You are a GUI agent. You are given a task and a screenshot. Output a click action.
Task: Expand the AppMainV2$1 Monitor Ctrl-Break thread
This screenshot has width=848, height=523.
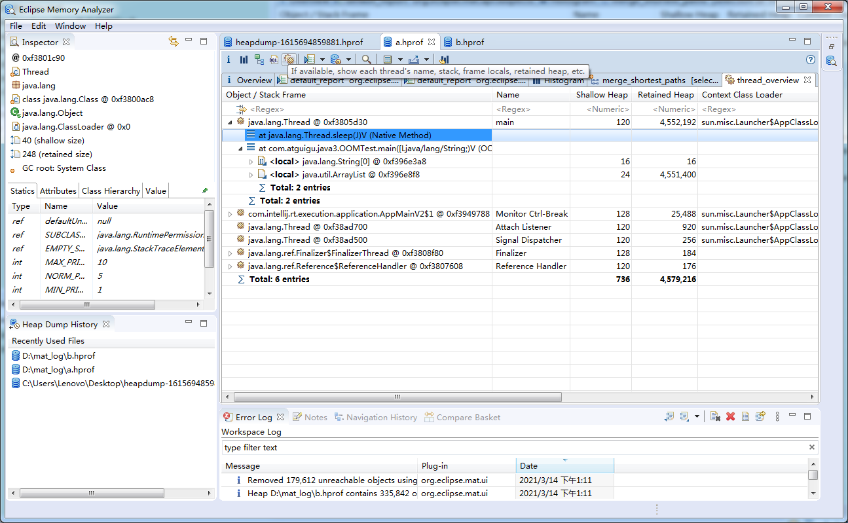pyautogui.click(x=230, y=214)
